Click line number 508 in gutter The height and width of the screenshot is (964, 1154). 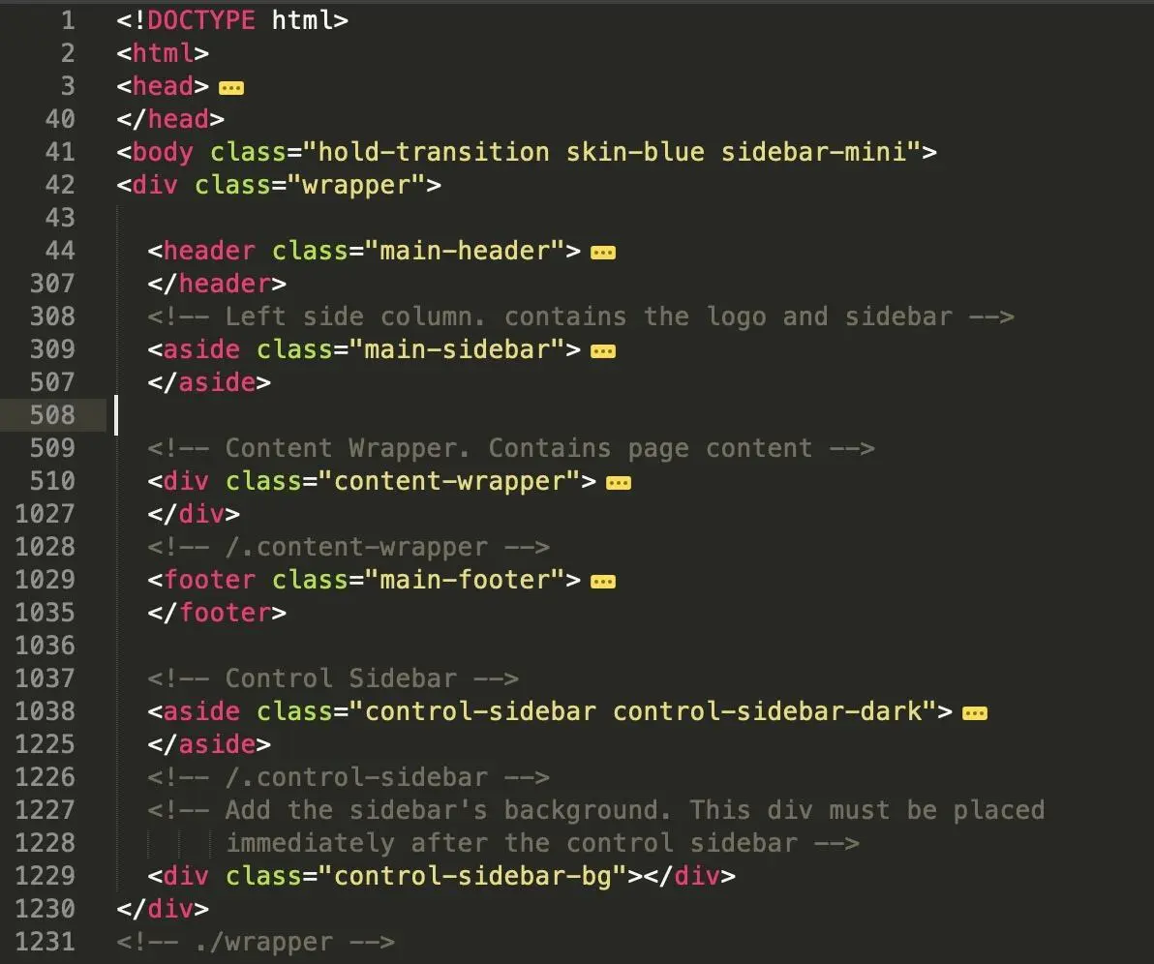pyautogui.click(x=52, y=415)
